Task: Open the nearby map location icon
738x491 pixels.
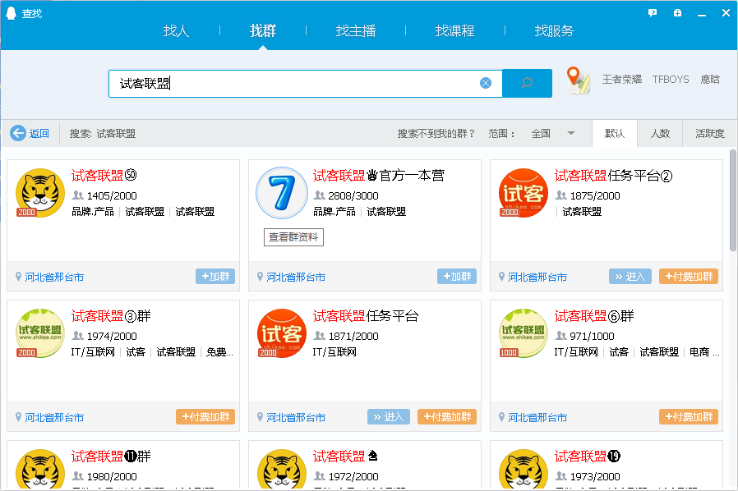Action: tap(579, 80)
